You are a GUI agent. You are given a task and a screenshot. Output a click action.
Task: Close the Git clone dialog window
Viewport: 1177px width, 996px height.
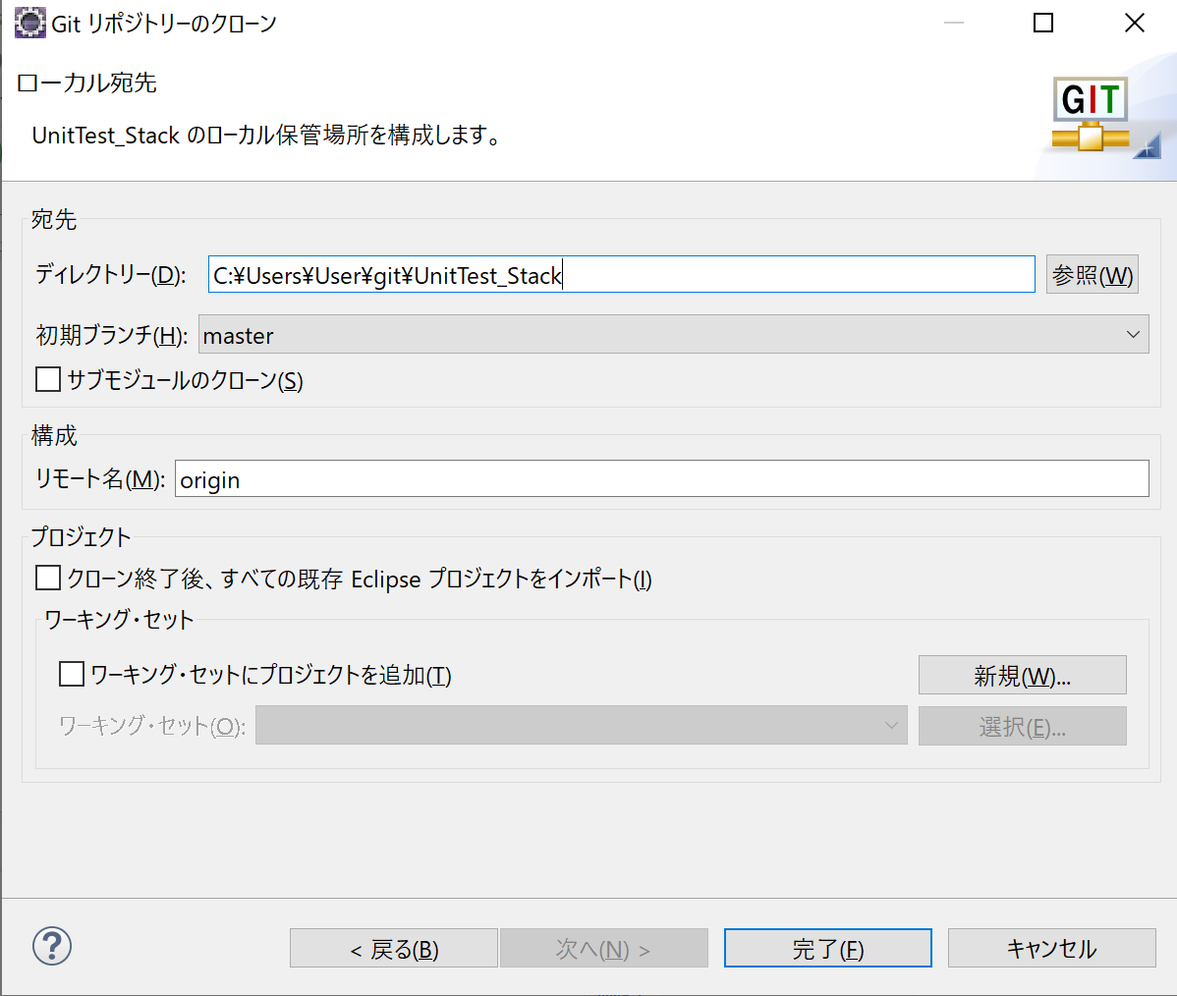[x=1134, y=23]
